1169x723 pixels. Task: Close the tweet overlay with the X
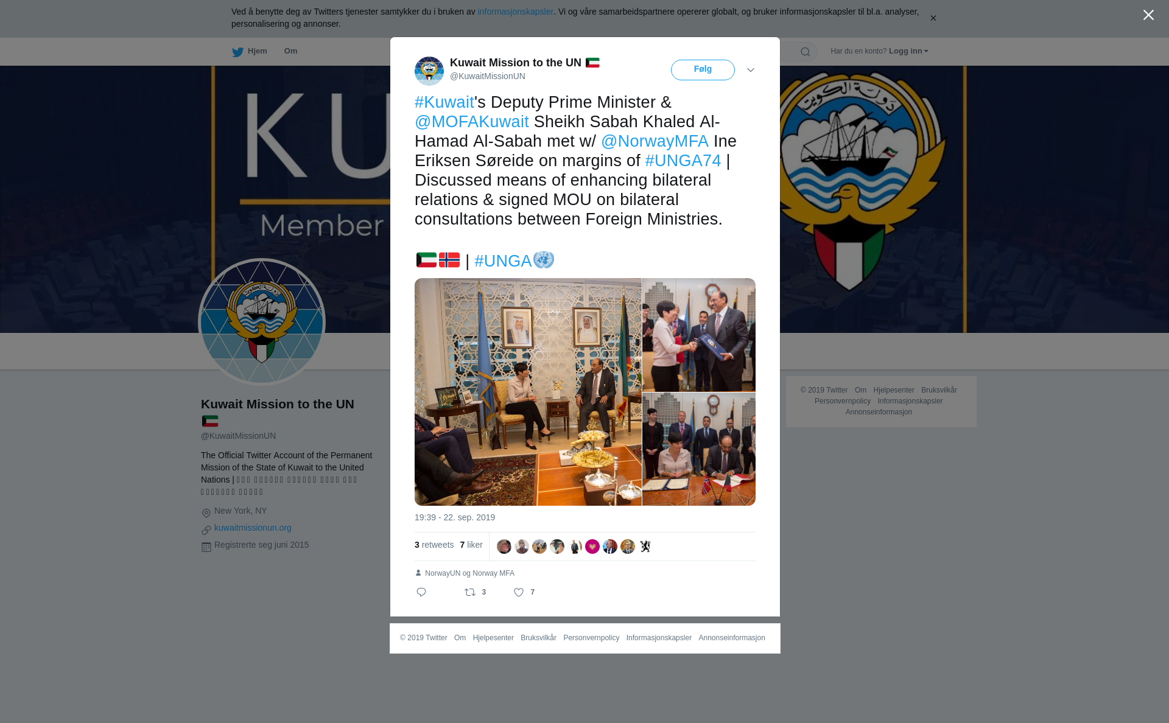coord(1148,15)
